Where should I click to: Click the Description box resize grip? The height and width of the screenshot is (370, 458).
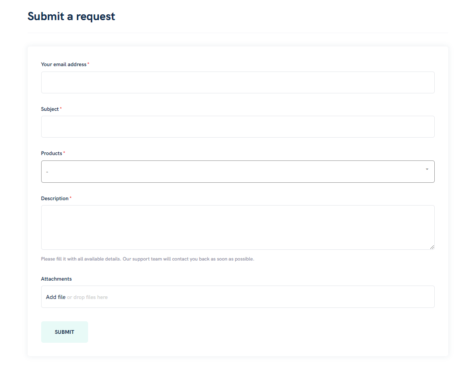pos(432,247)
